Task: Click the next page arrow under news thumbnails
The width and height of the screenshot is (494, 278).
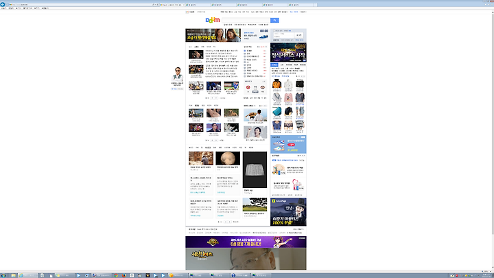Action: coord(216,98)
